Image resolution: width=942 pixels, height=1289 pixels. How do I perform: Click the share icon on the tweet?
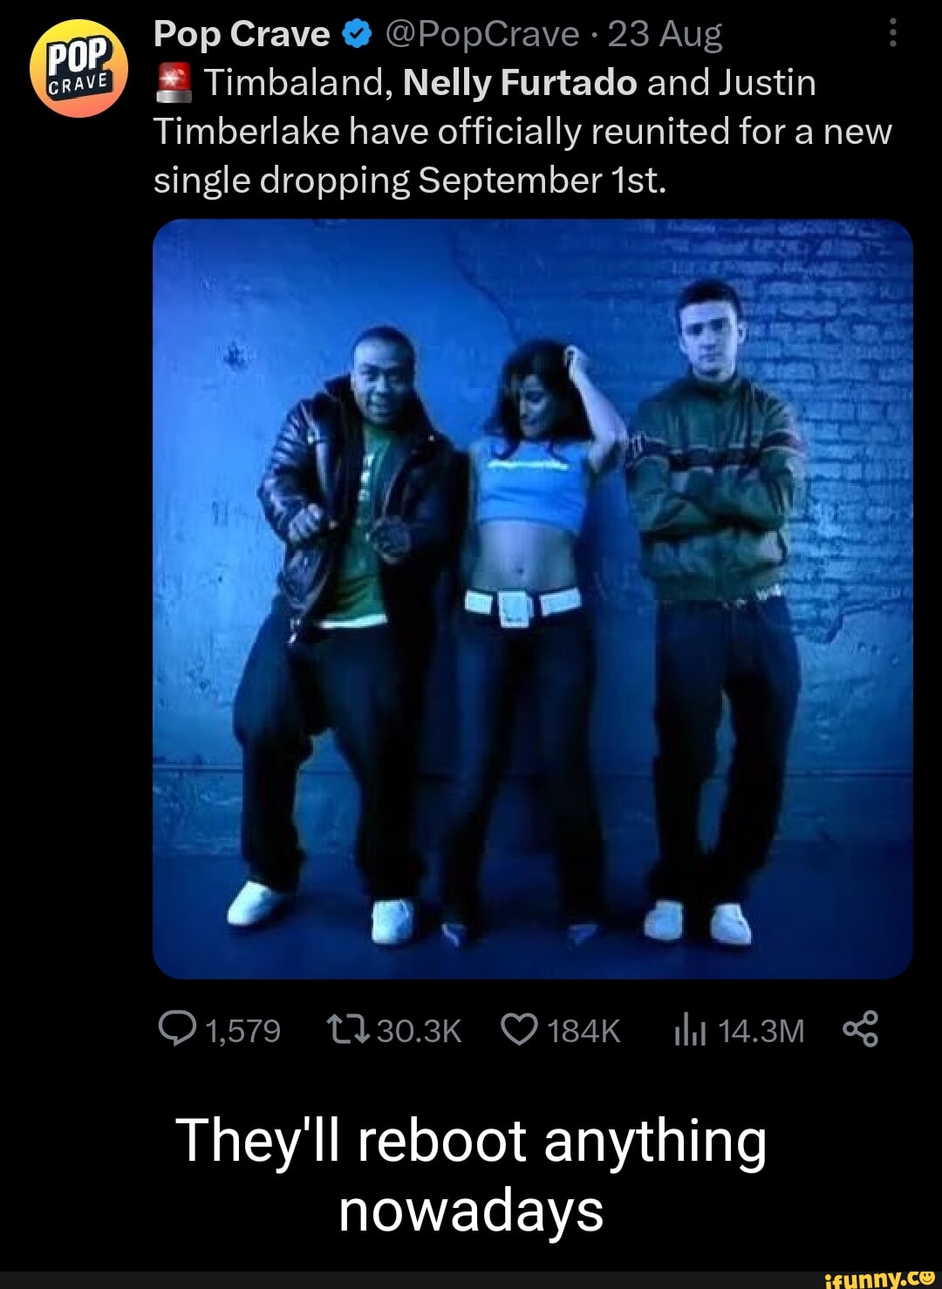point(861,1030)
